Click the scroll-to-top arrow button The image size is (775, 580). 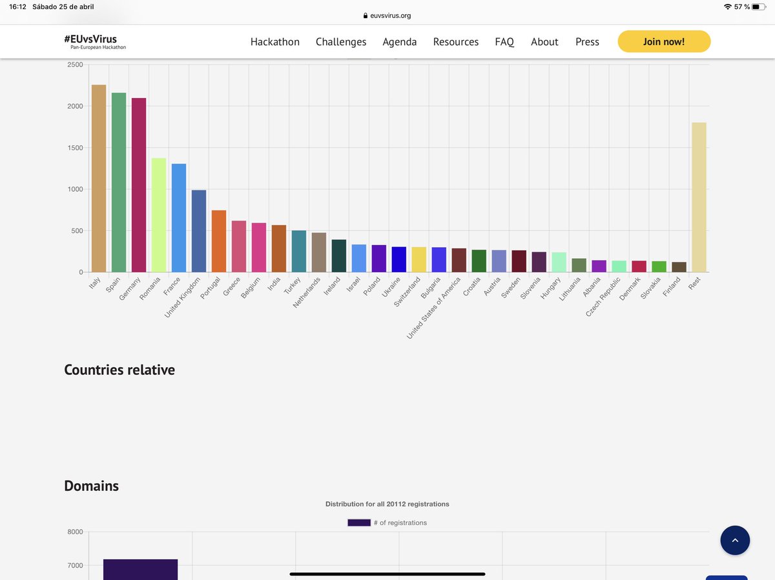(735, 540)
